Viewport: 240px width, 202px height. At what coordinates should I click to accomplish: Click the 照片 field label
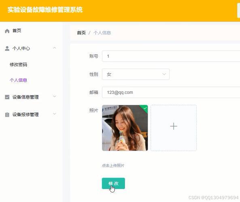93,110
